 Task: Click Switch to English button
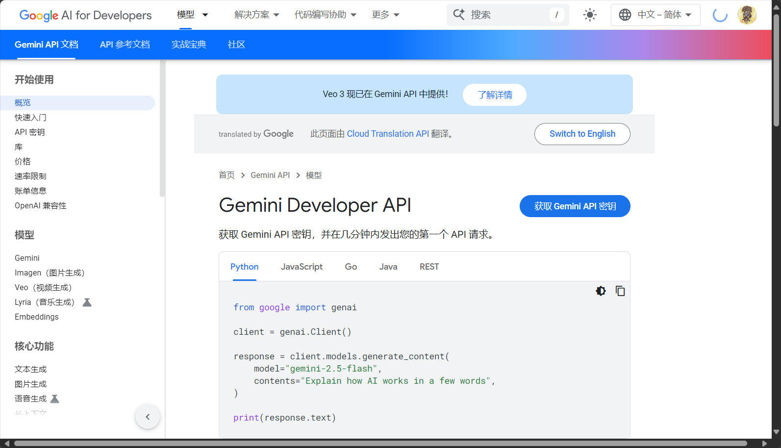tap(582, 134)
